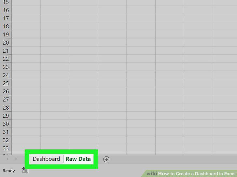This screenshot has width=237, height=177.
Task: Select row 27 header
Action: tap(6, 99)
